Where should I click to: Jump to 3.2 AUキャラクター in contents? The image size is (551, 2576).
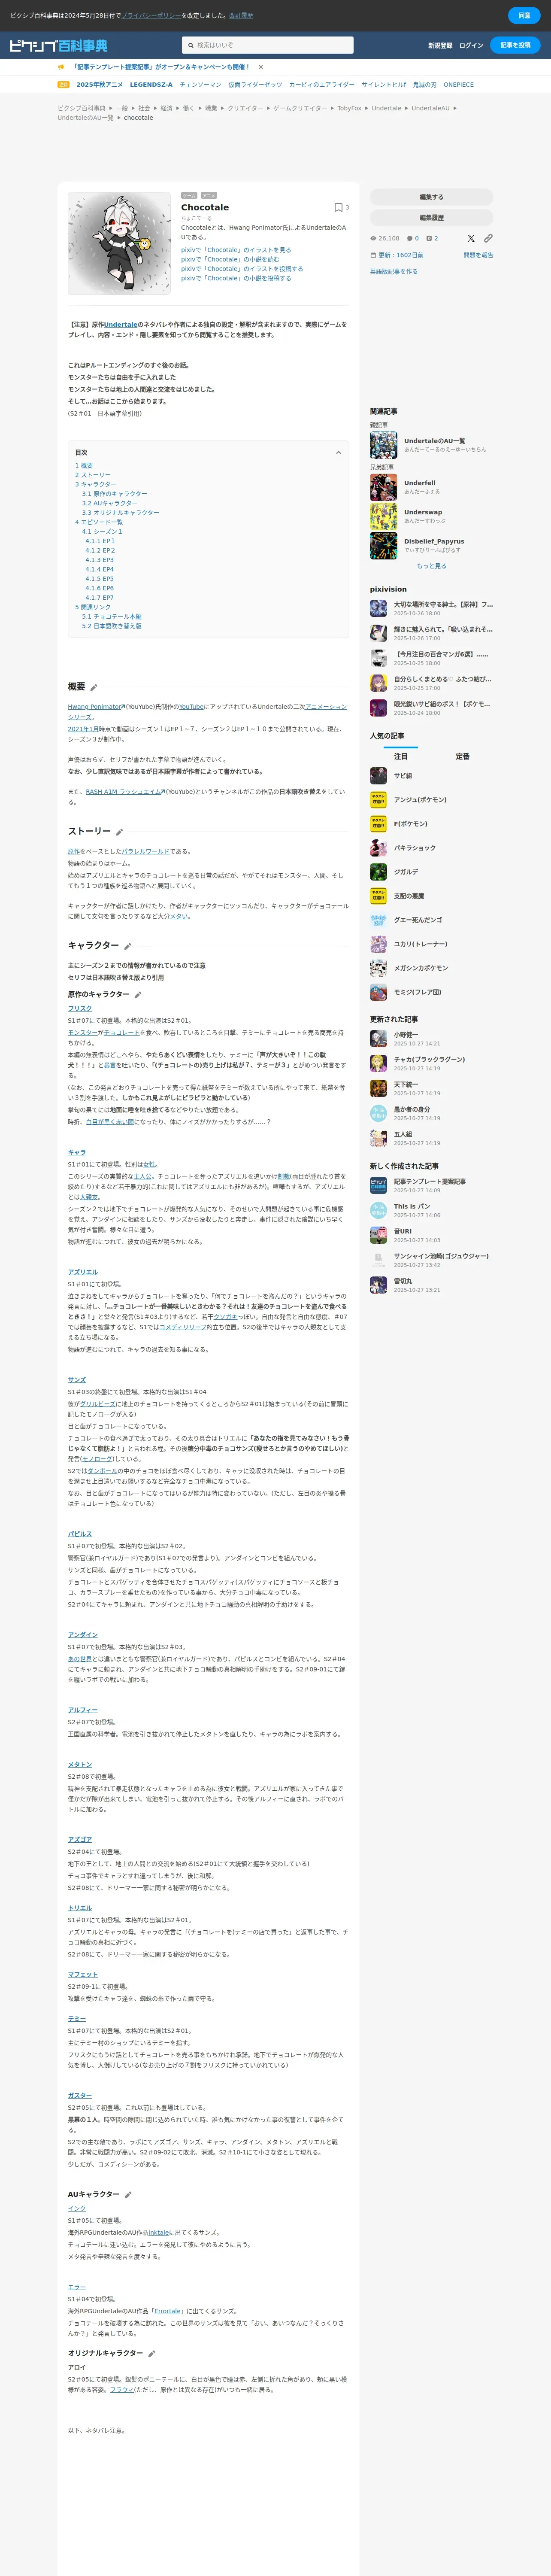coord(110,503)
